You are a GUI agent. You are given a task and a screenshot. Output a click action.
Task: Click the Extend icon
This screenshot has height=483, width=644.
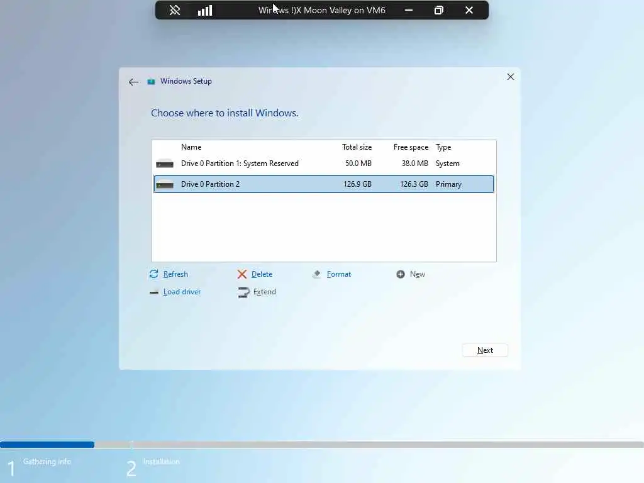coord(243,292)
